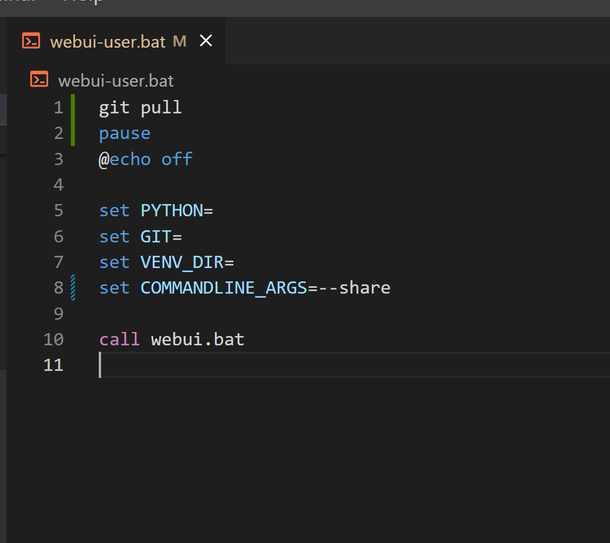Click line number 3 in the gutter
Viewport: 610px width, 543px height.
59,159
